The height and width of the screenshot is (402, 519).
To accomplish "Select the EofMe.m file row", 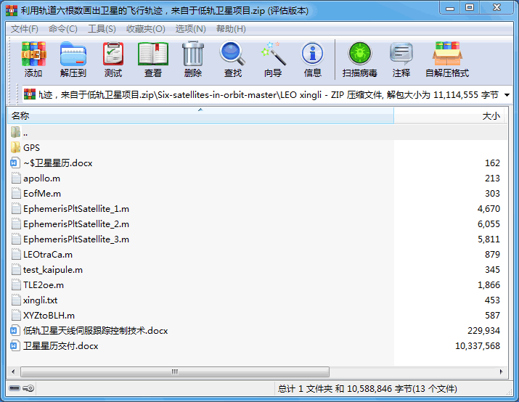I will (x=257, y=194).
